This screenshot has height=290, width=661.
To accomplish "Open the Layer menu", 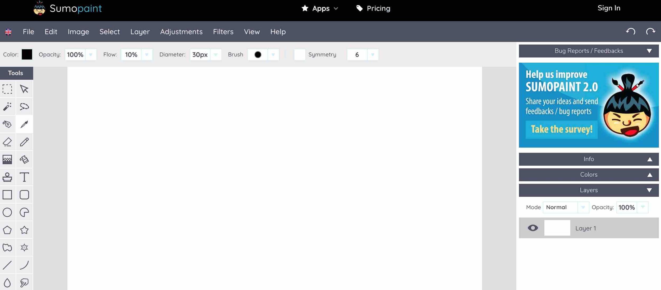I will click(140, 32).
